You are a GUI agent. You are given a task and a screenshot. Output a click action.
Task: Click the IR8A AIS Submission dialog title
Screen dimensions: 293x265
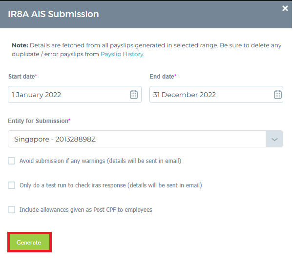[x=53, y=14]
